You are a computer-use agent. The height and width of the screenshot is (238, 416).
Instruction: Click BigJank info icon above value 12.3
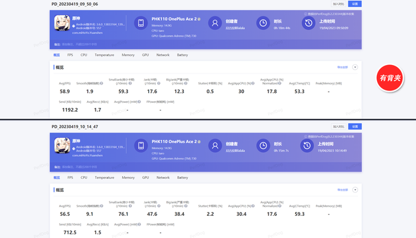(186, 83)
